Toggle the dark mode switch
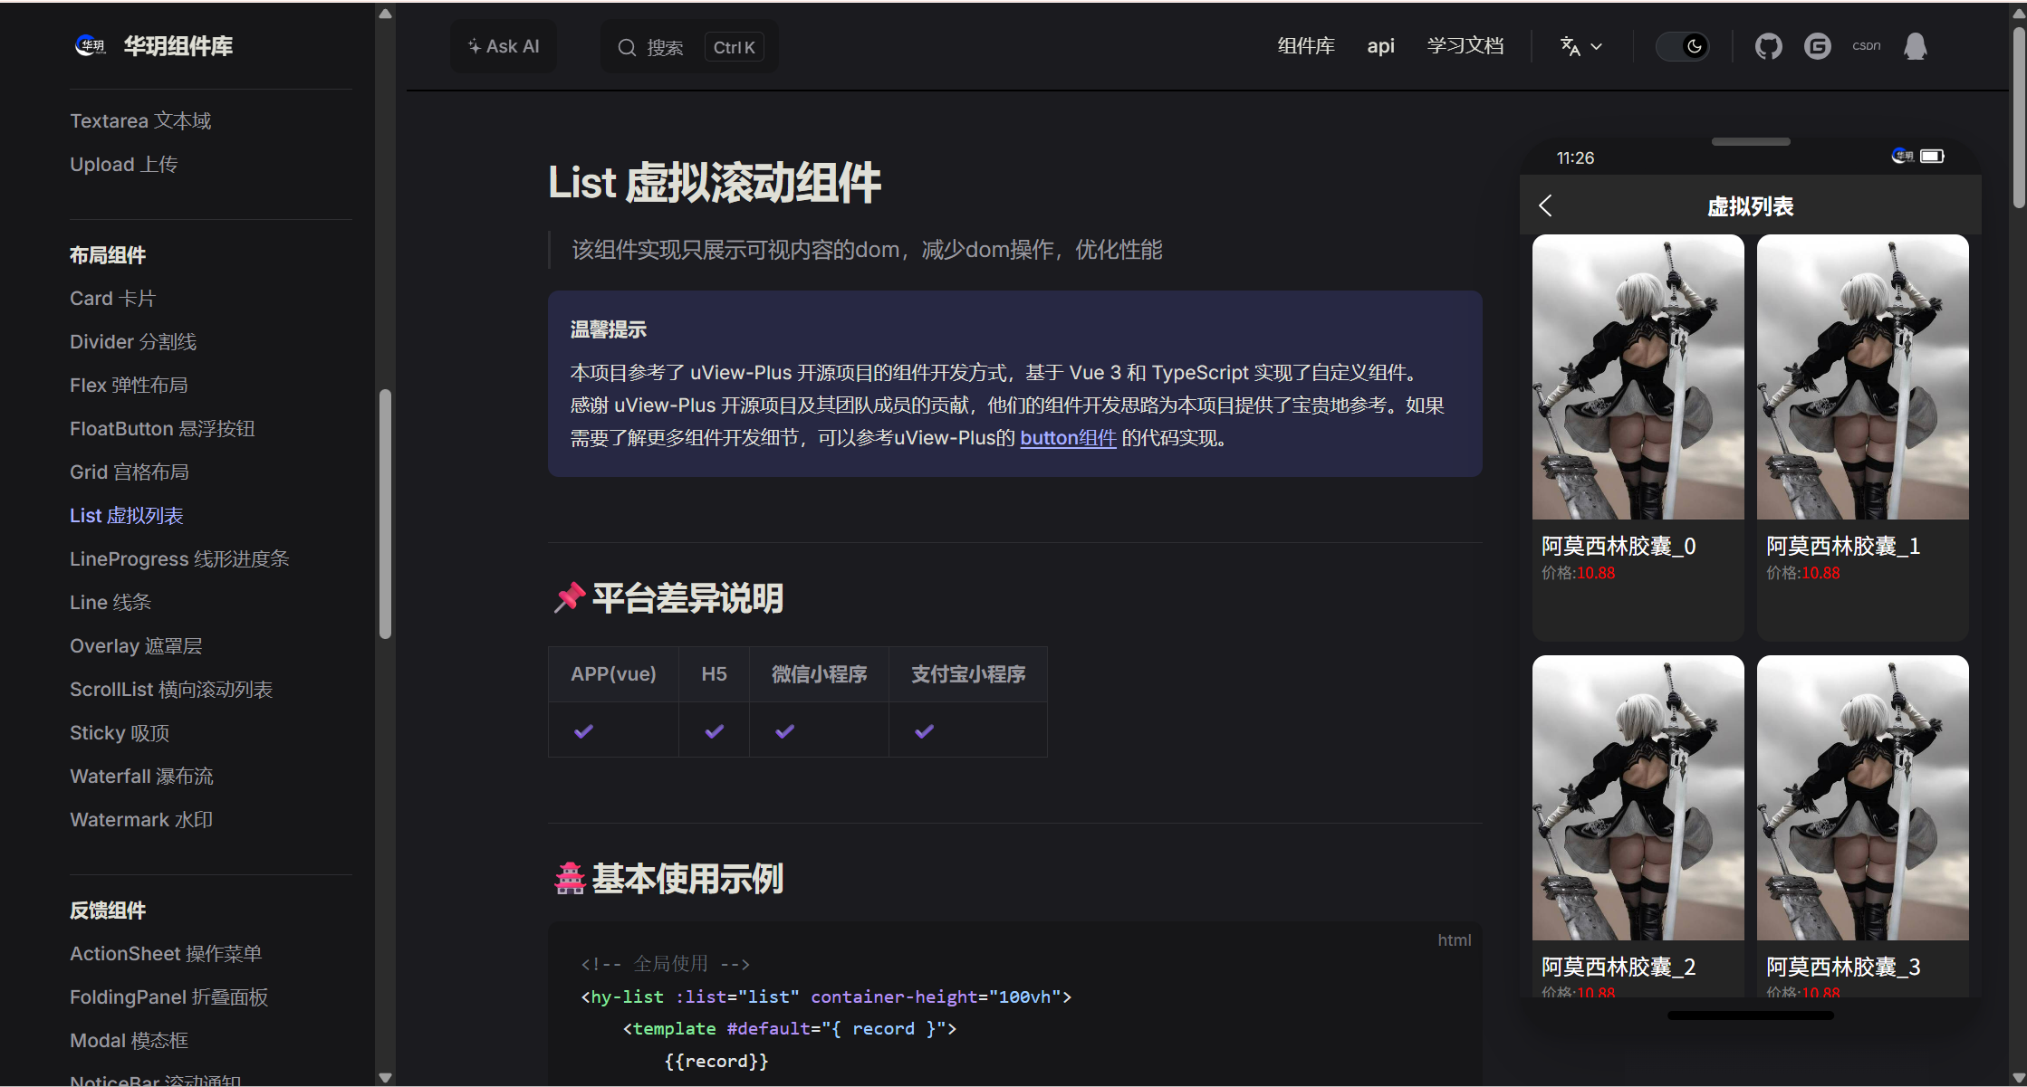Screen dimensions: 2027x1087 tap(1683, 46)
